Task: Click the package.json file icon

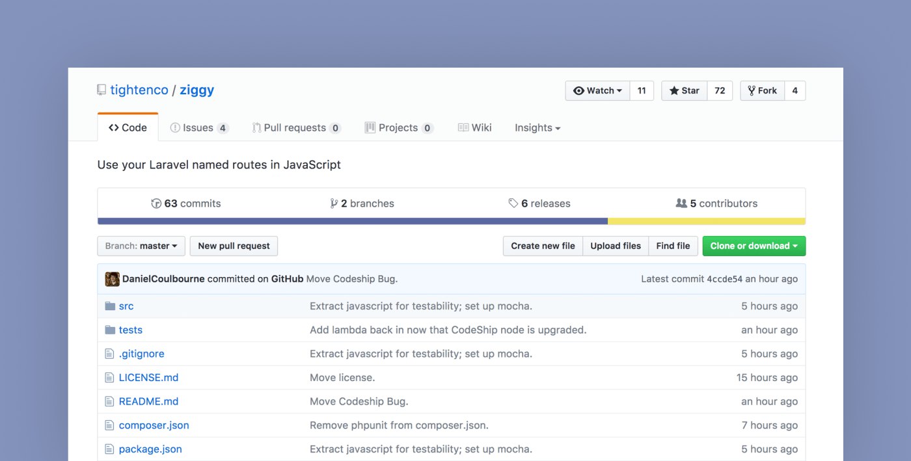Action: click(109, 449)
